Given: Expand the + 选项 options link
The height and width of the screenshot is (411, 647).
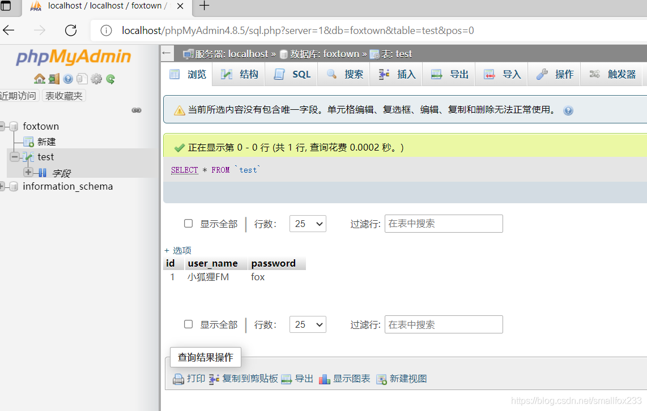Looking at the screenshot, I should point(178,250).
